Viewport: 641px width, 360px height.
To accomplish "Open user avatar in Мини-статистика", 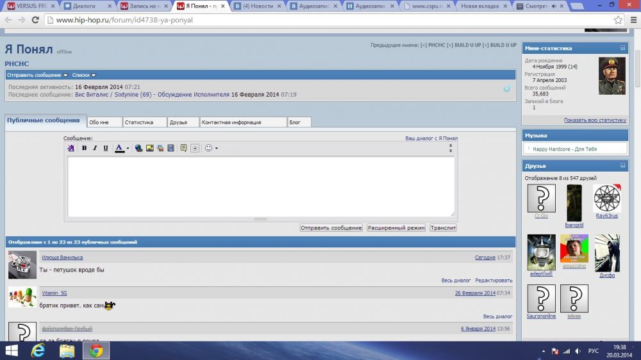I will pyautogui.click(x=612, y=76).
